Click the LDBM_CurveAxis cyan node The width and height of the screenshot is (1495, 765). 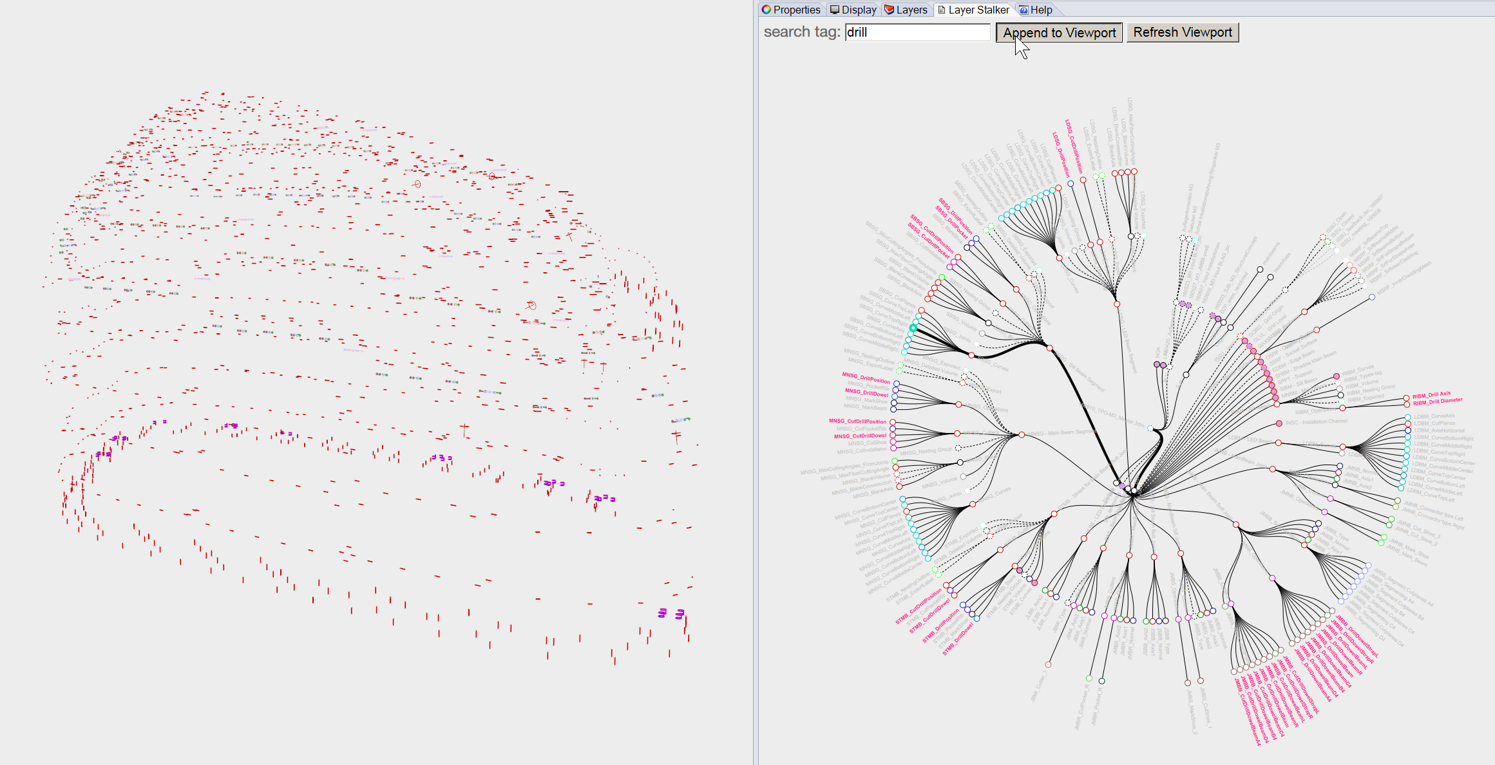click(1408, 418)
